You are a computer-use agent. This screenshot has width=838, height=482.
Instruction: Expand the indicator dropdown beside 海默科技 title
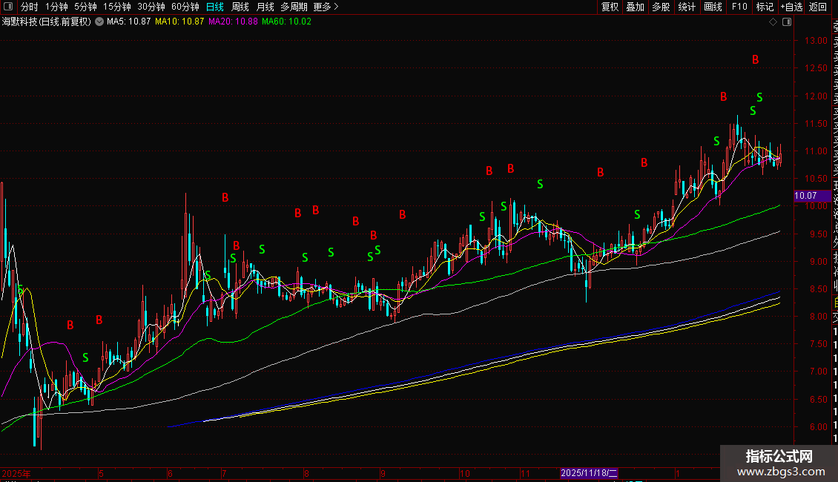click(99, 22)
